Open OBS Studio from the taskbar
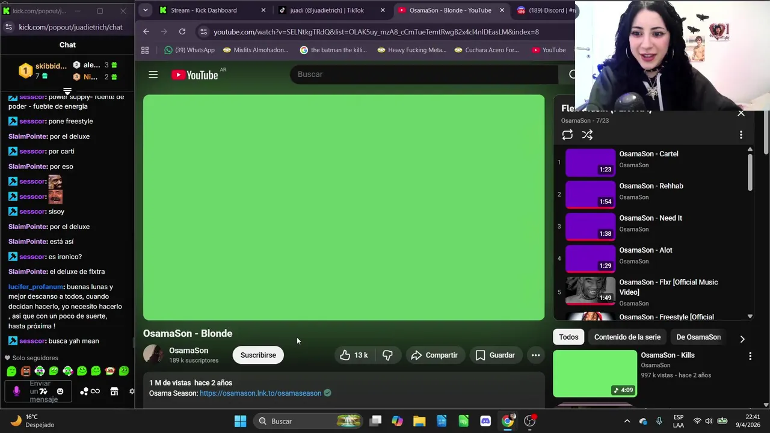770x433 pixels. point(530,421)
